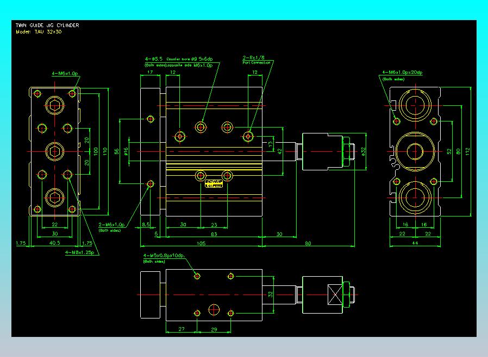Select the 83 body length dimension

[x=214, y=234]
